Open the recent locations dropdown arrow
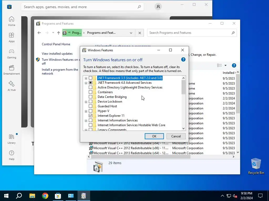This screenshot has height=201, width=269. tap(53, 33)
